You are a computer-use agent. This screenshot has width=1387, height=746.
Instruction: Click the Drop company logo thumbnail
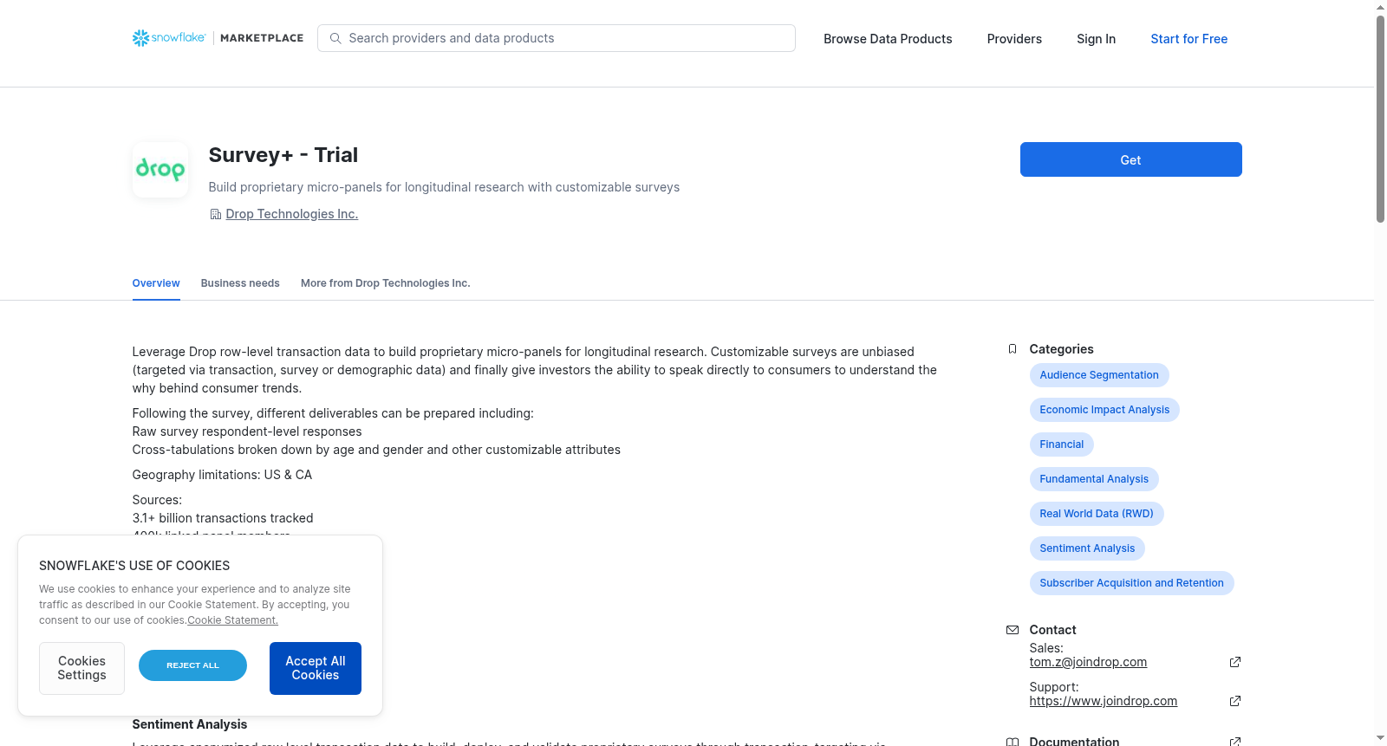pyautogui.click(x=160, y=170)
